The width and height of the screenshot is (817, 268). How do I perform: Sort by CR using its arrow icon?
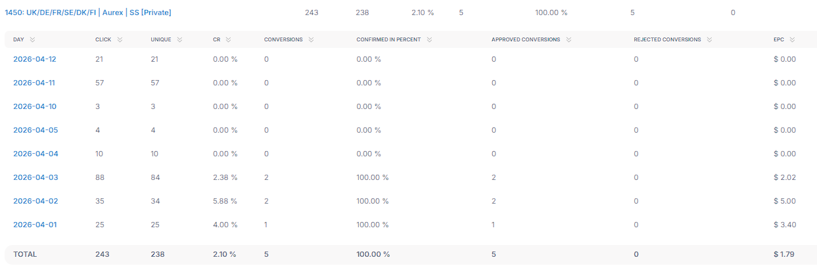coord(229,40)
